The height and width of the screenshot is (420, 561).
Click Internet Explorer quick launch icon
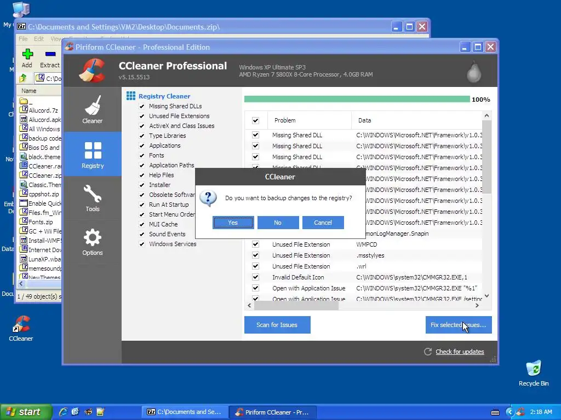click(63, 412)
